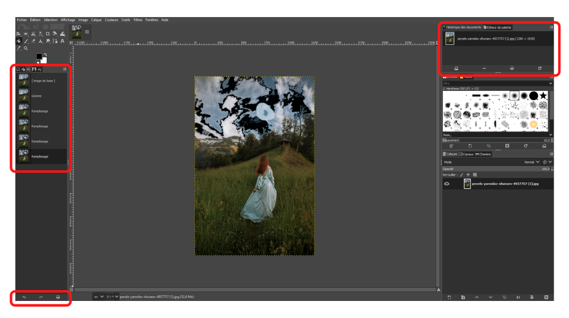Select the last Remplissage history entry
The width and height of the screenshot is (569, 318).
pos(42,157)
